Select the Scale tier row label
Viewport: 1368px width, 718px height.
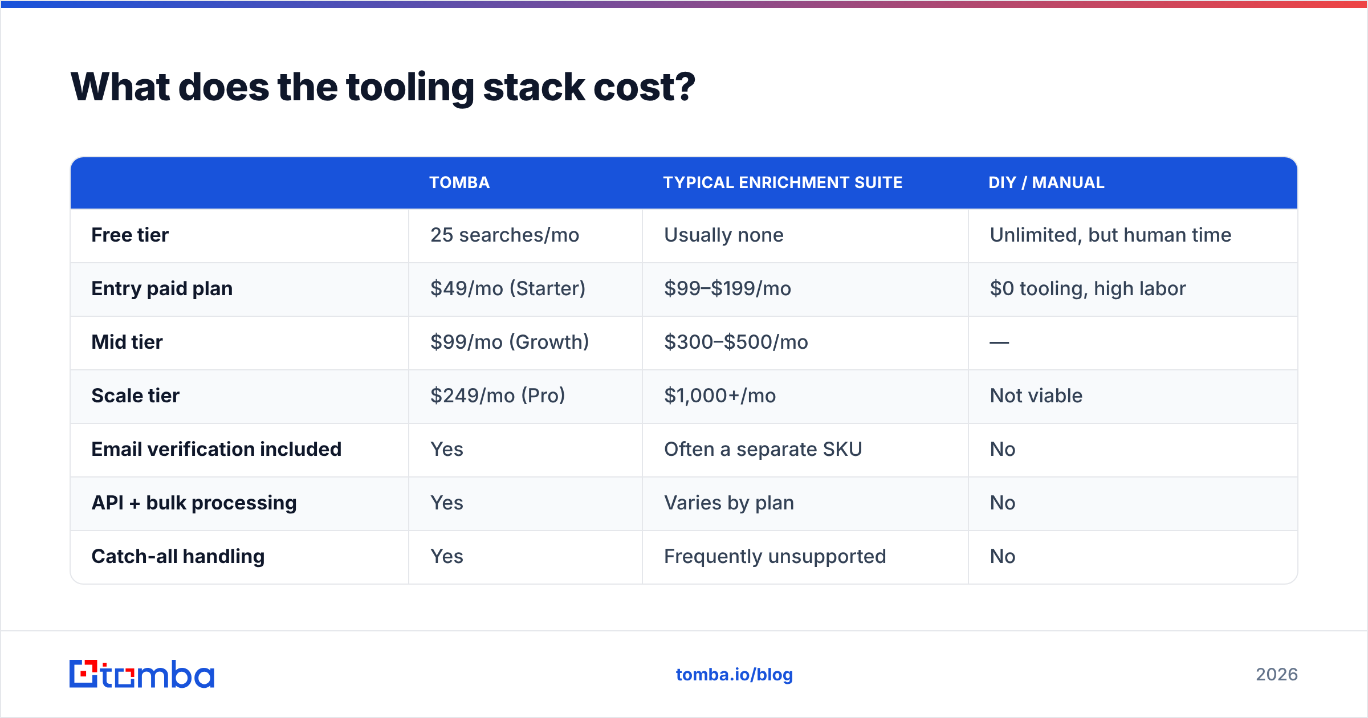pos(135,395)
